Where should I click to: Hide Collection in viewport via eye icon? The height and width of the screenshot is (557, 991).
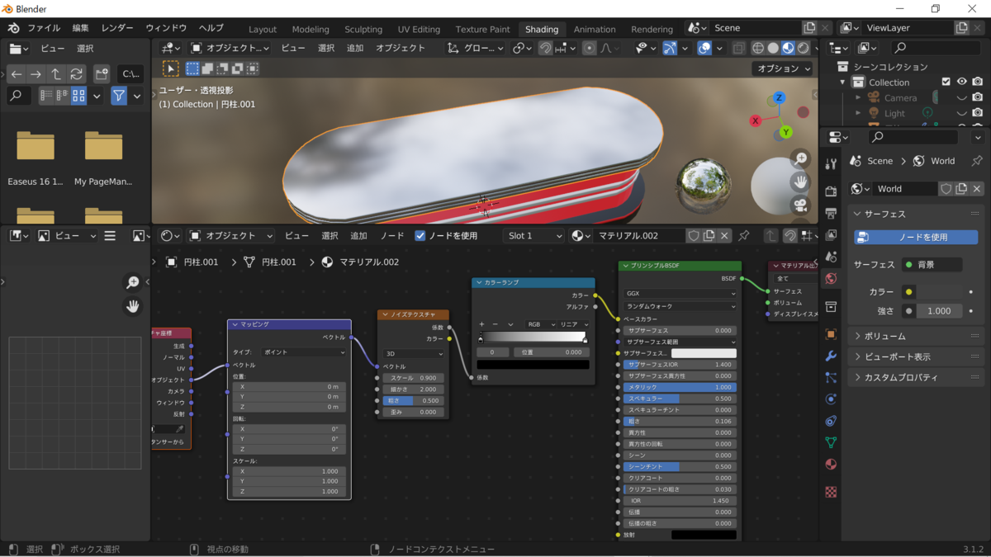961,82
